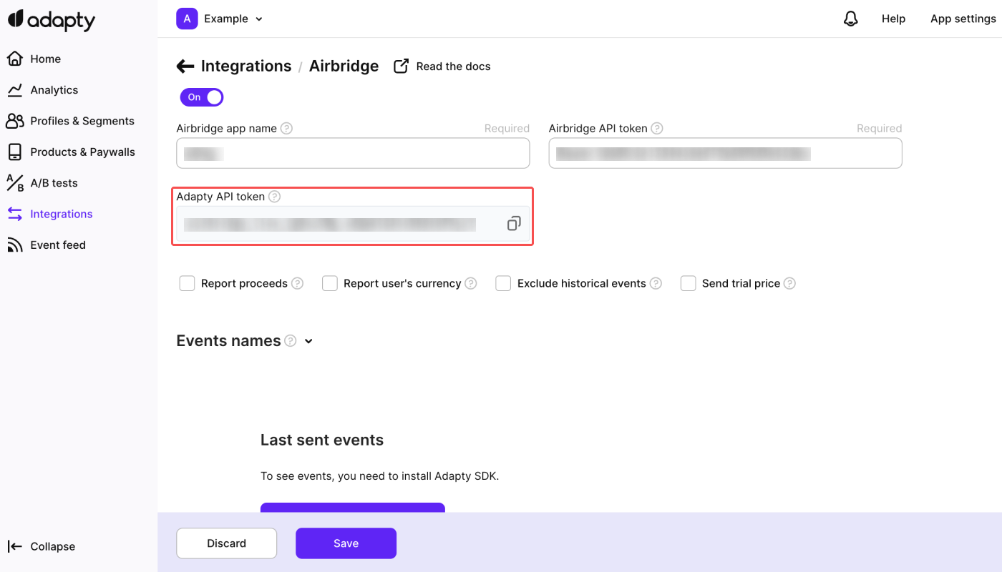Open the Home sidebar icon
1002x572 pixels.
(15, 59)
